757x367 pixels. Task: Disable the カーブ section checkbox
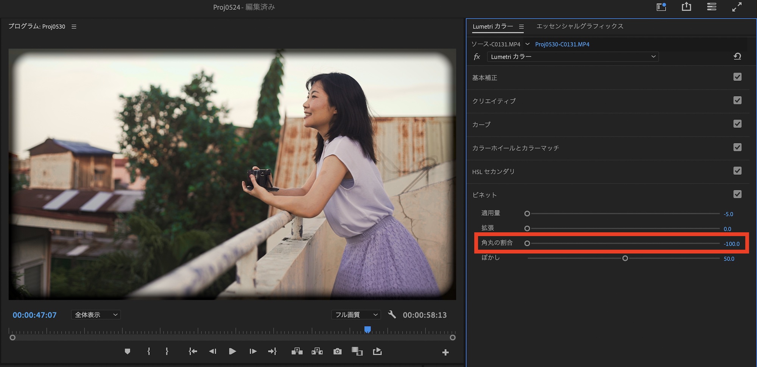pyautogui.click(x=737, y=124)
